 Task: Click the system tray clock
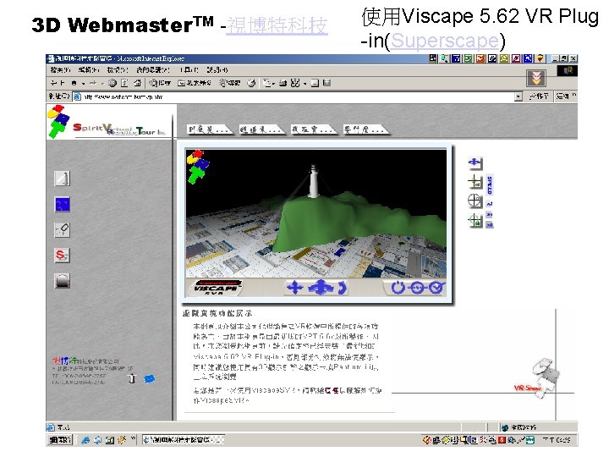(557, 440)
